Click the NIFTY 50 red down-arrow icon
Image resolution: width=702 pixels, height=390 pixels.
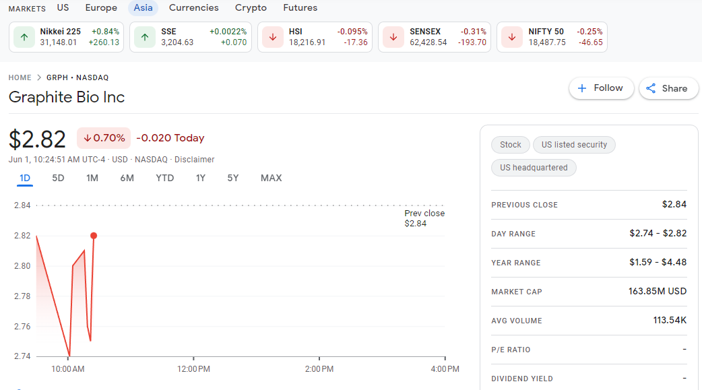pos(512,37)
